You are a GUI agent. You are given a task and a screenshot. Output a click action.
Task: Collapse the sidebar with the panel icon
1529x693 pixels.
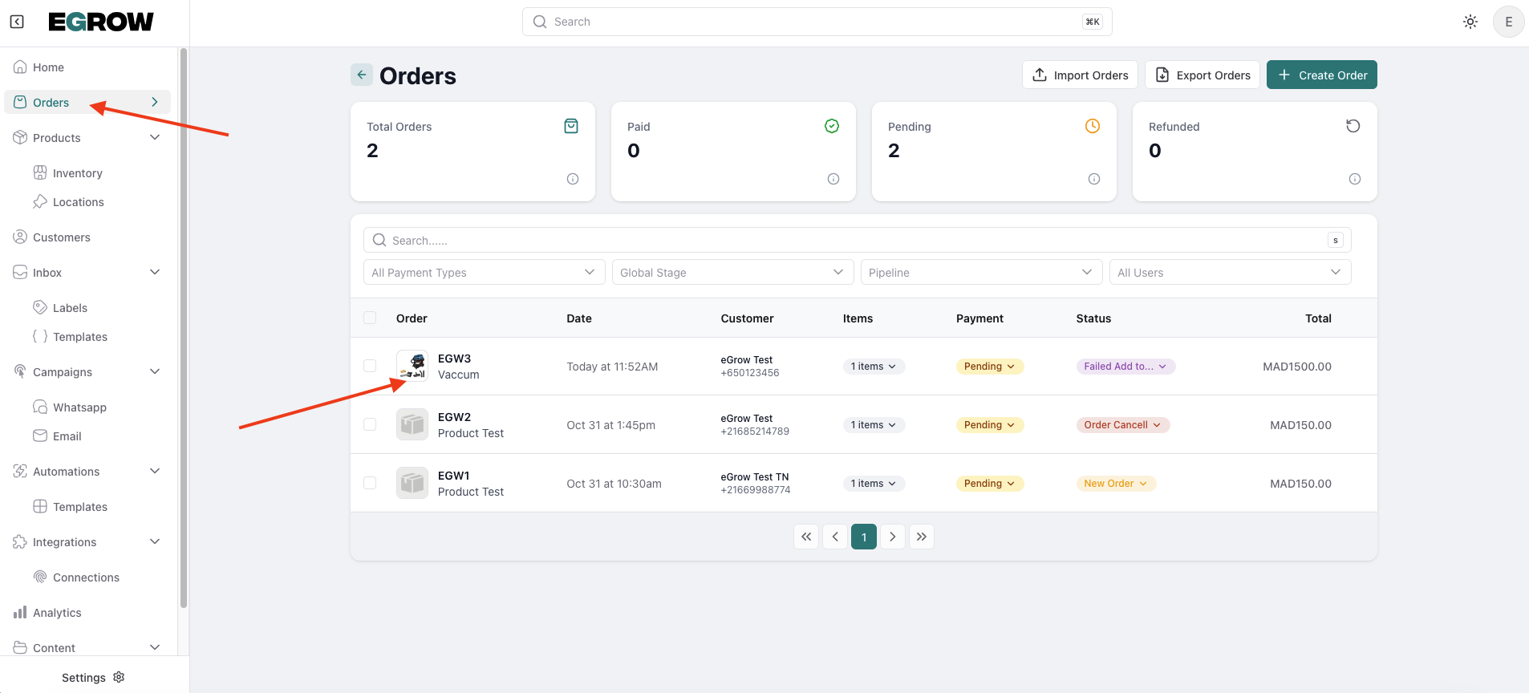[17, 22]
